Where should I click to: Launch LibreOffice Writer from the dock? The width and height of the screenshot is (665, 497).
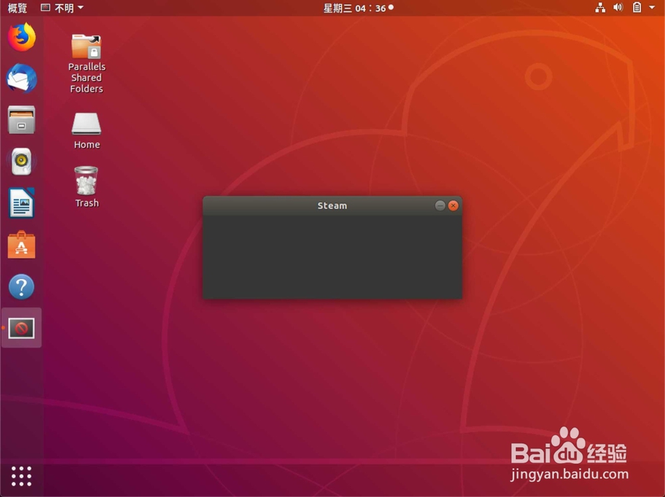[x=21, y=203]
